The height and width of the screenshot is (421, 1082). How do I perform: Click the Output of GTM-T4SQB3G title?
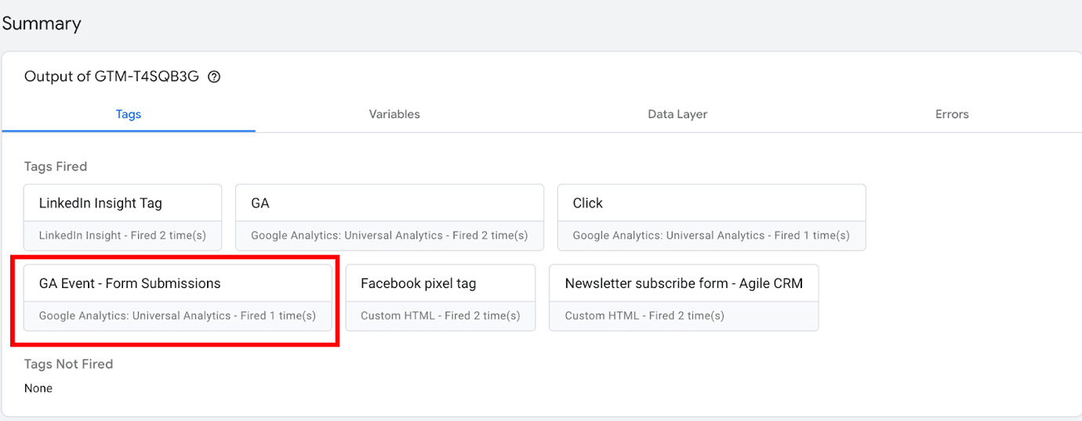click(x=111, y=77)
